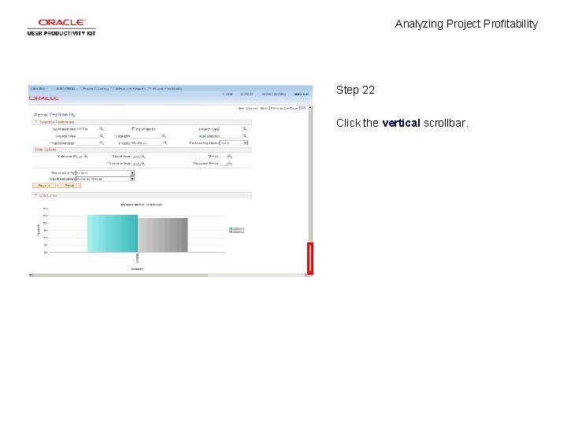Open the Help link
The height and width of the screenshot is (425, 567).
pyautogui.click(x=264, y=108)
